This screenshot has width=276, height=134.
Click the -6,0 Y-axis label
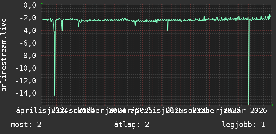28,43
